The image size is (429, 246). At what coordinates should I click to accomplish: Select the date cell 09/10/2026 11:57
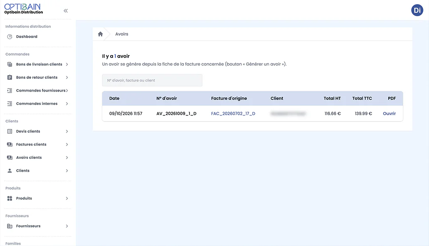click(x=126, y=114)
